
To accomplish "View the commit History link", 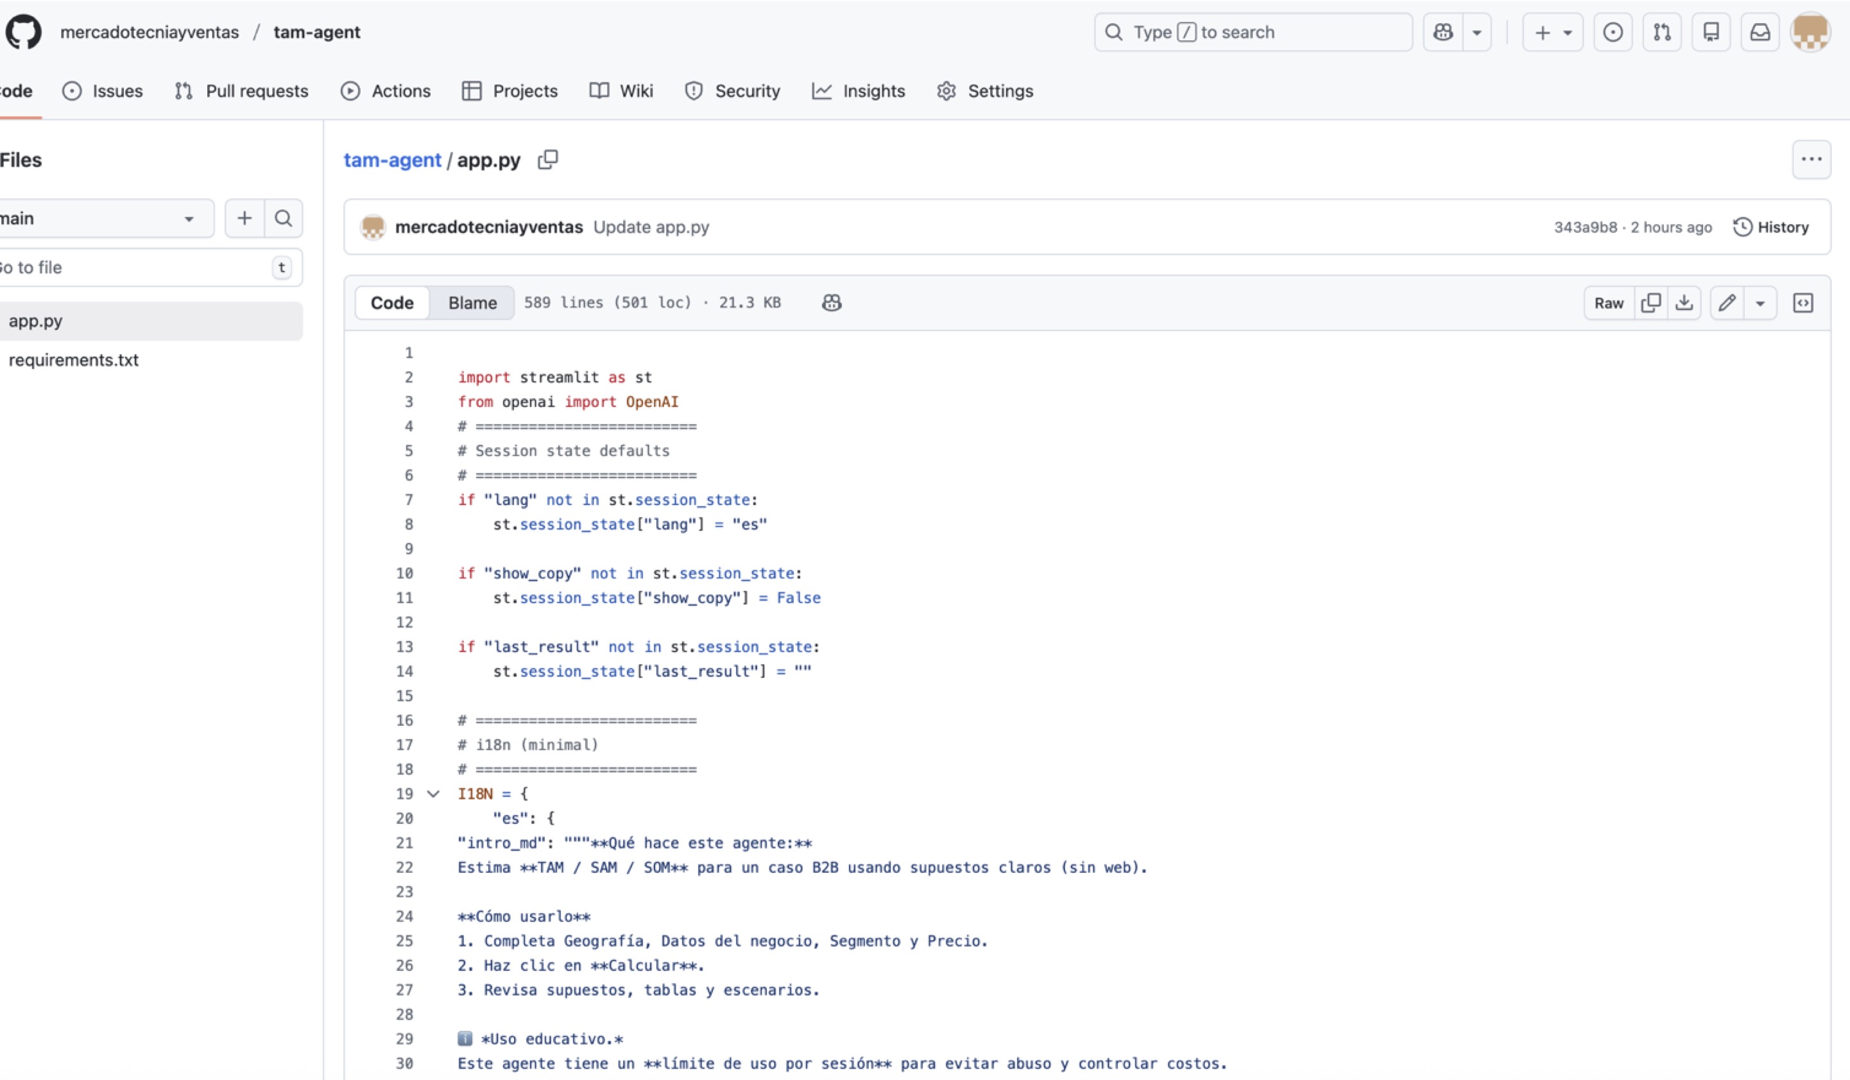I will tap(1770, 227).
